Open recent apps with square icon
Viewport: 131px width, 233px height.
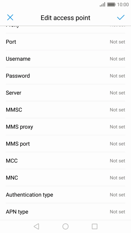[94, 226]
